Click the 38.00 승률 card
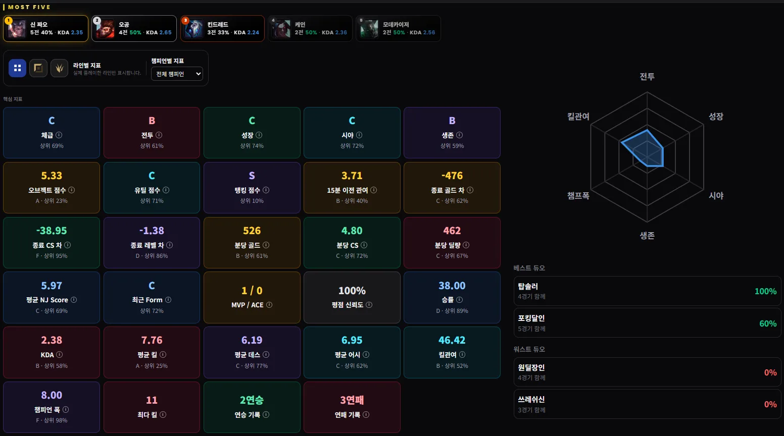784x436 pixels. pyautogui.click(x=452, y=298)
